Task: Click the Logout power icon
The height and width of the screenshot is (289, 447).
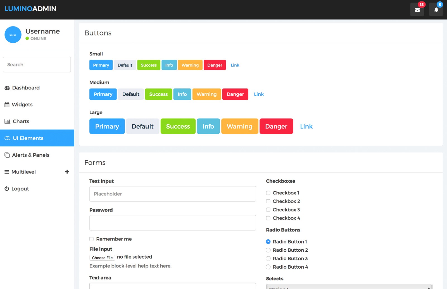Action: pos(7,189)
